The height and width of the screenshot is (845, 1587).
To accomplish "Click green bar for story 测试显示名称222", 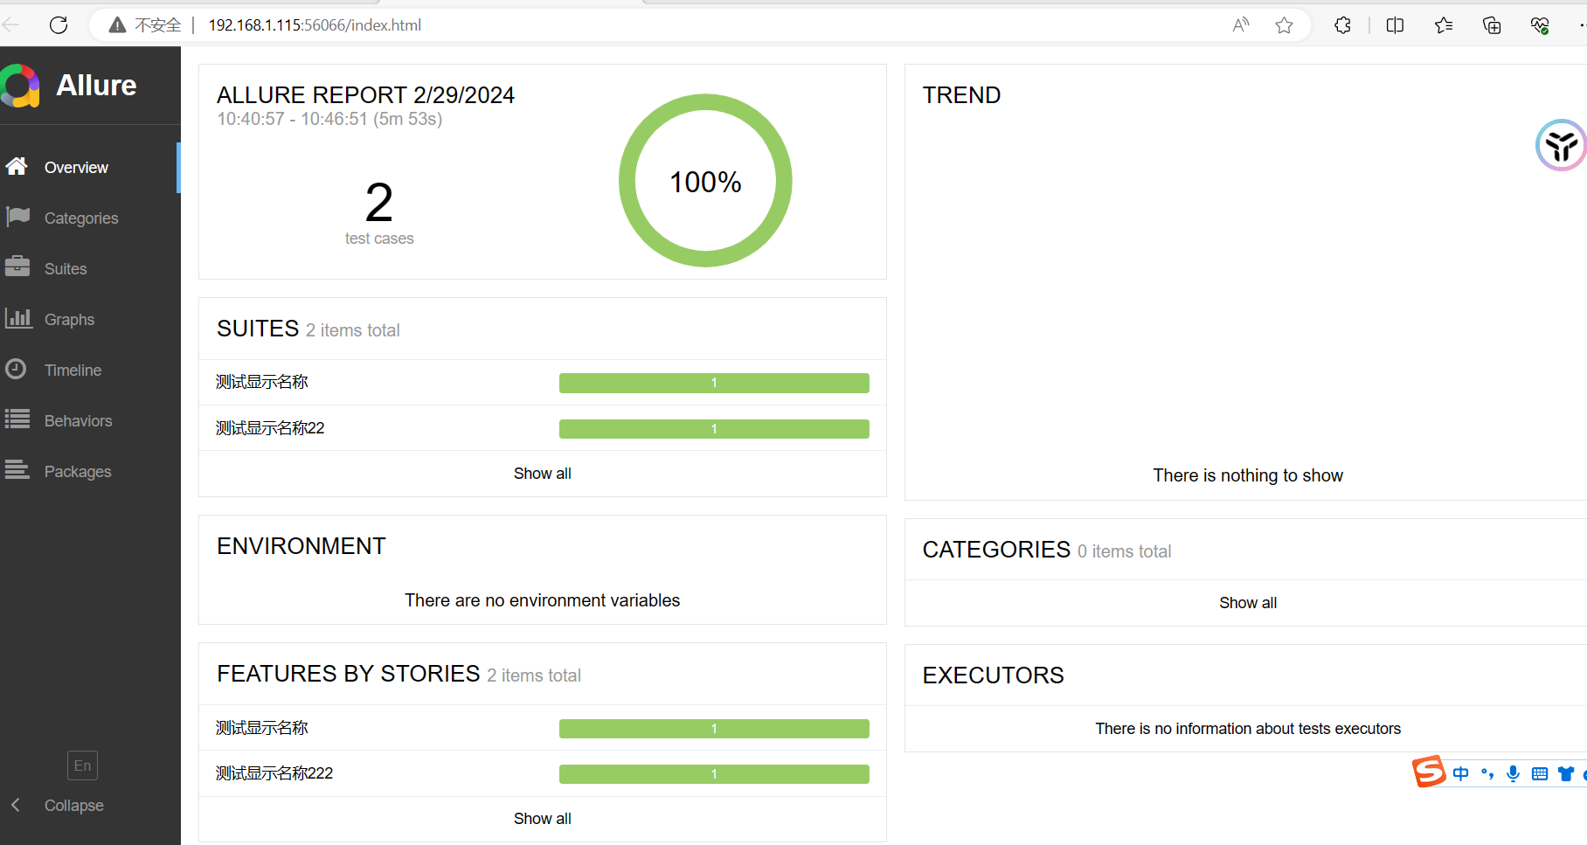I will [x=714, y=774].
